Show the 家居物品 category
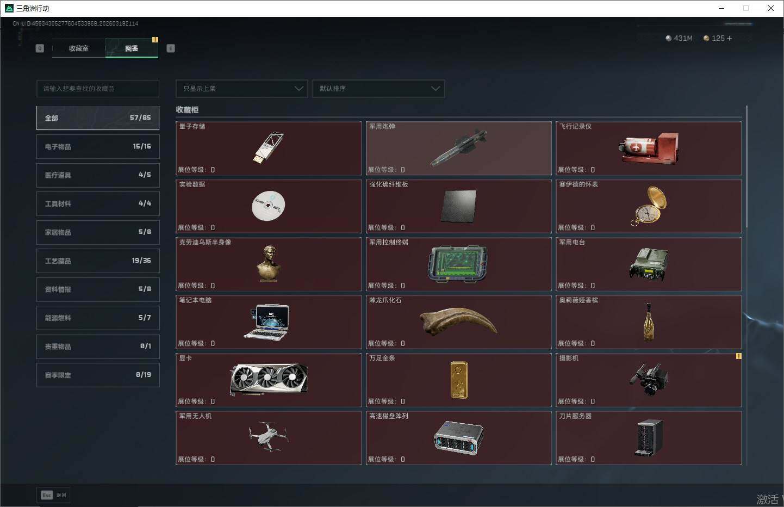 click(98, 232)
